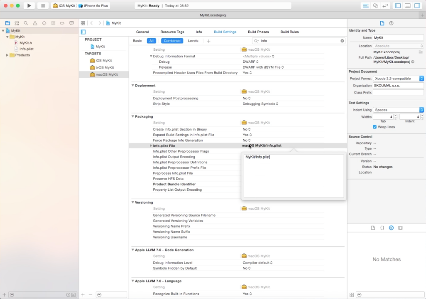
Task: Open the File Template library
Action: (373, 228)
